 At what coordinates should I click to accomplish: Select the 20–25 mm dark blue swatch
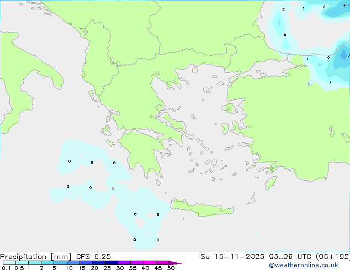coord(99,263)
